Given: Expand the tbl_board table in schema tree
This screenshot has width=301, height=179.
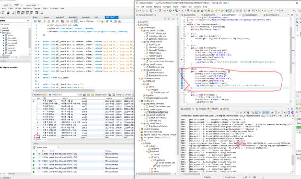Looking at the screenshot, I should [x=4, y=50].
